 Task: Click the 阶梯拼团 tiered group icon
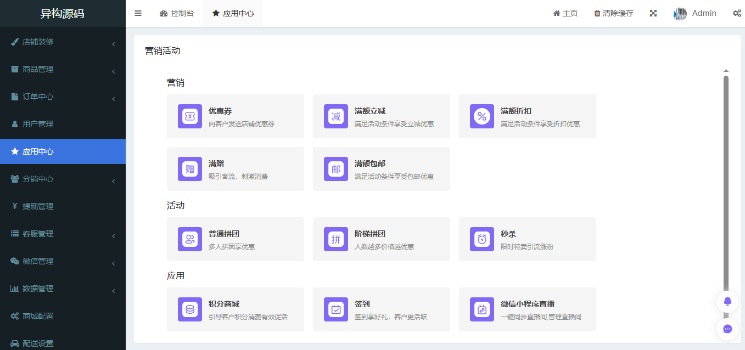click(x=335, y=239)
